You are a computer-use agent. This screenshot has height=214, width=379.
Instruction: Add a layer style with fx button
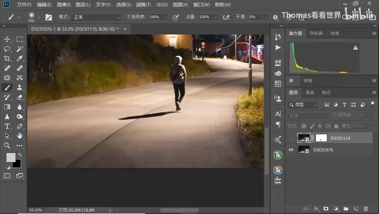(316, 209)
